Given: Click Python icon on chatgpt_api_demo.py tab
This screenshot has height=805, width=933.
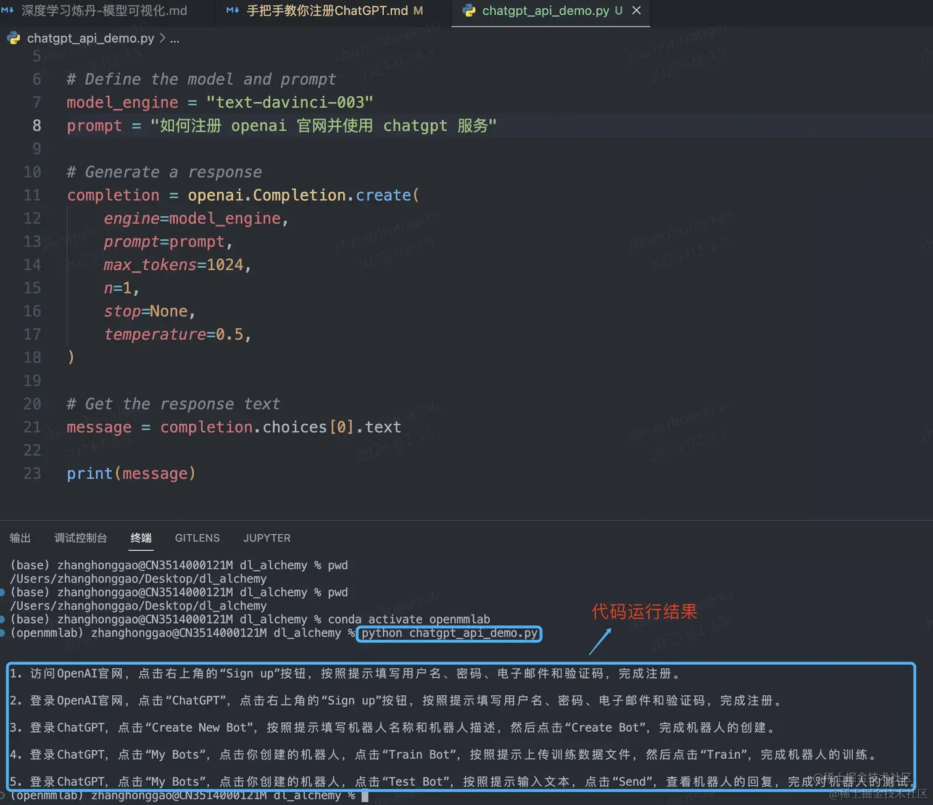Looking at the screenshot, I should pyautogui.click(x=469, y=10).
